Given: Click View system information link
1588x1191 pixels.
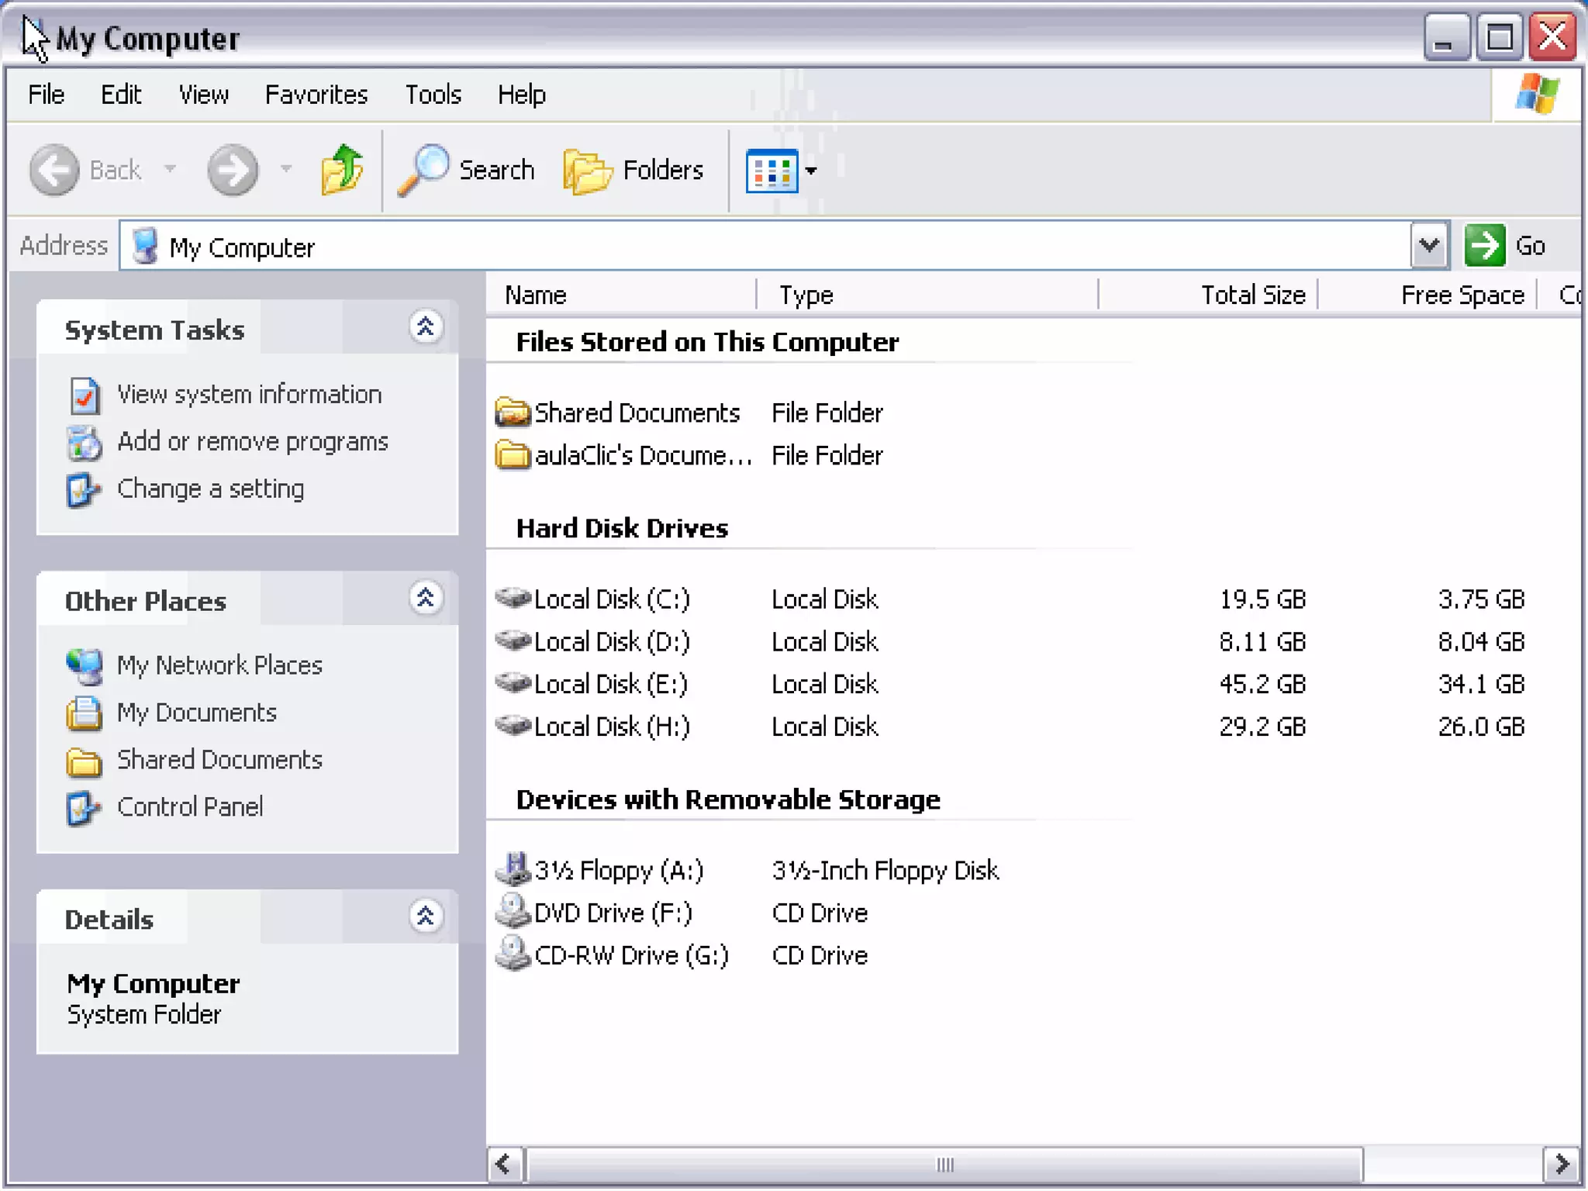Looking at the screenshot, I should (249, 395).
